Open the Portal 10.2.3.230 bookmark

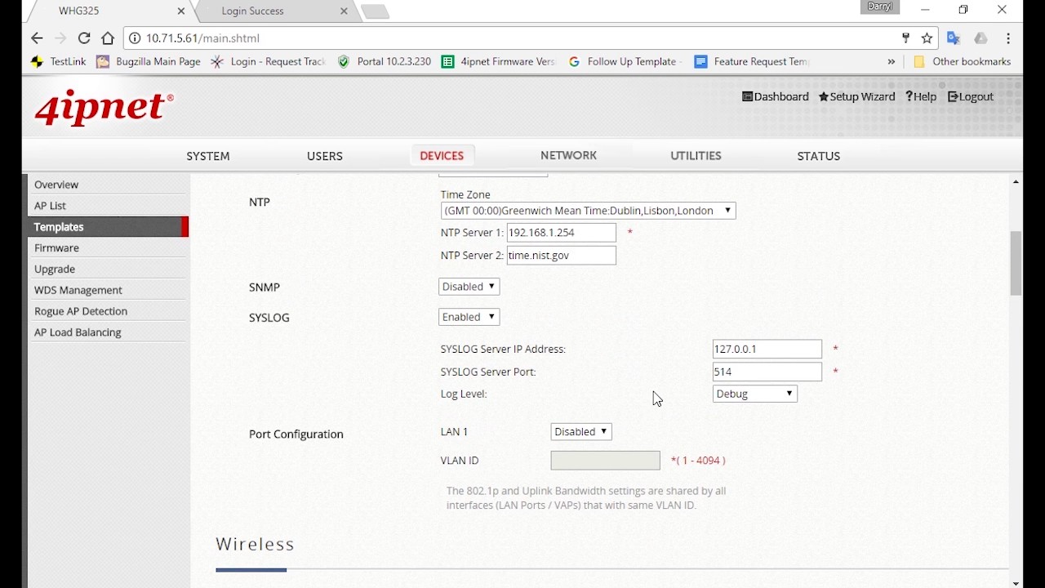(x=385, y=61)
